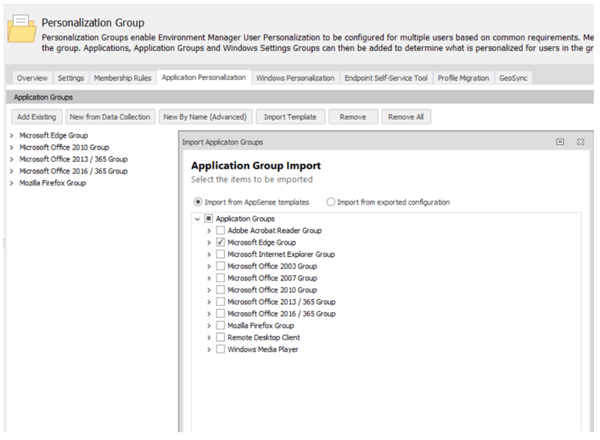This screenshot has height=440, width=600.
Task: Switch to the Settings tab
Action: [x=70, y=78]
